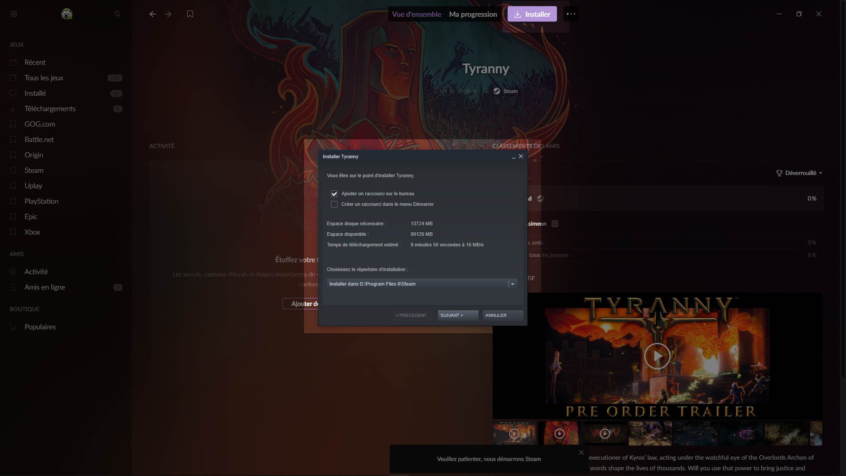Click ANNULER to cancel install
This screenshot has width=846, height=476.
(x=502, y=316)
